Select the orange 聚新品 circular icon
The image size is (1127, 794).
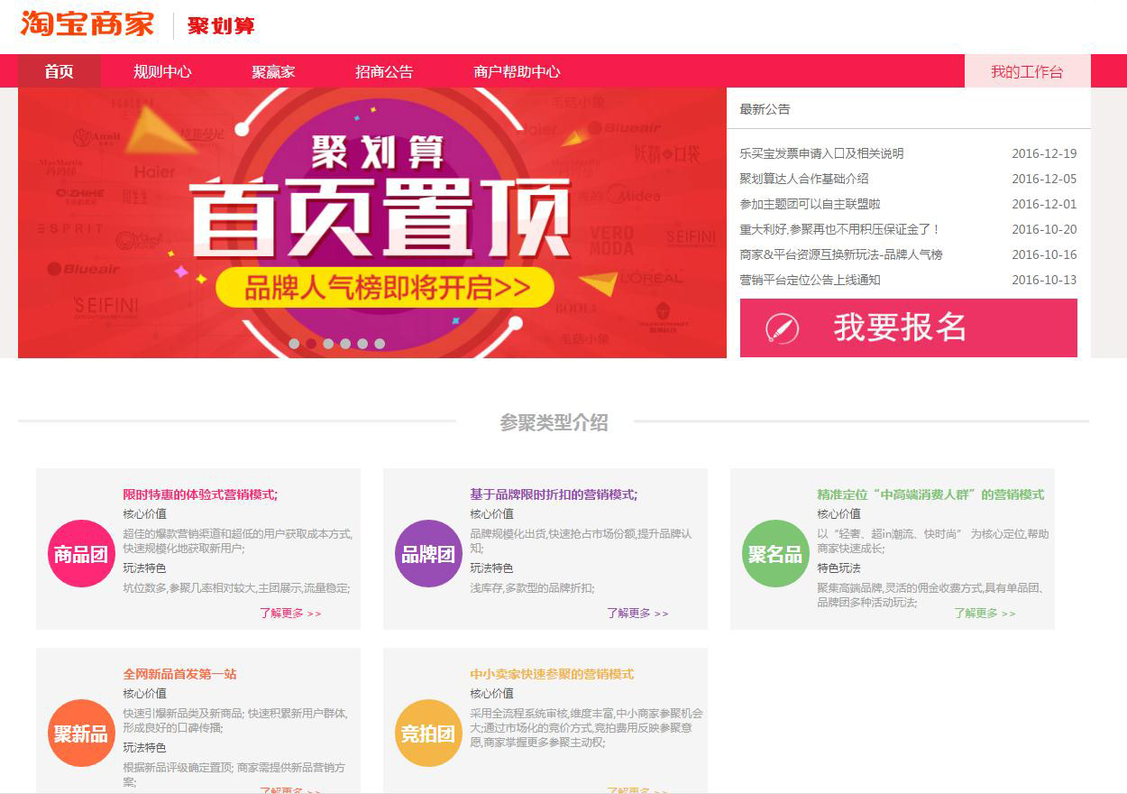click(x=81, y=734)
